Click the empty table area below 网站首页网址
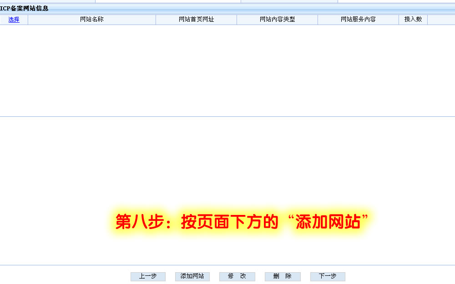Viewport: 455px width, 284px height. pos(196,68)
